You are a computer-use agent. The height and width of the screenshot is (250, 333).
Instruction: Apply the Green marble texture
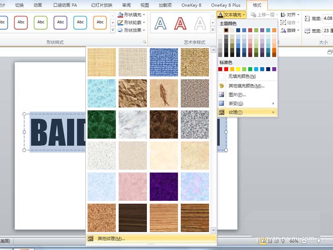(102, 124)
